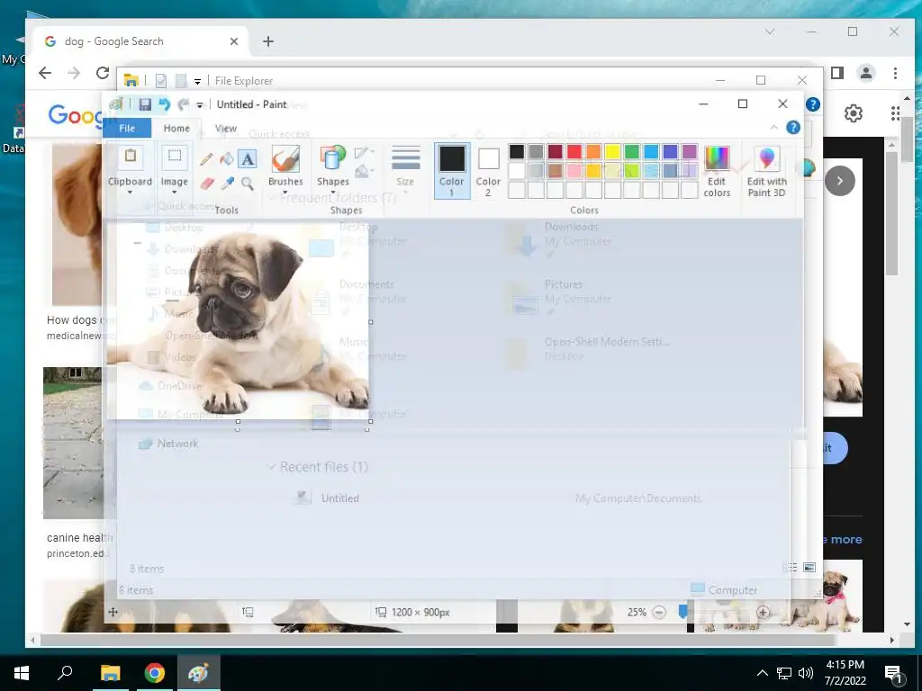Open the Shape outline dropdown
The width and height of the screenshot is (922, 691).
(x=365, y=153)
